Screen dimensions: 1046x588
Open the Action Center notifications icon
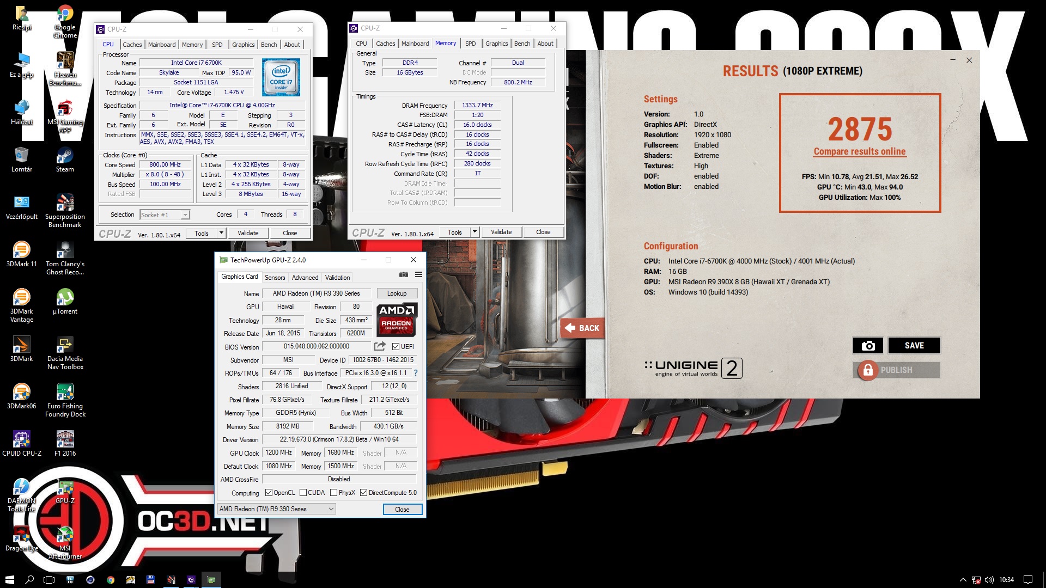[x=1028, y=580]
